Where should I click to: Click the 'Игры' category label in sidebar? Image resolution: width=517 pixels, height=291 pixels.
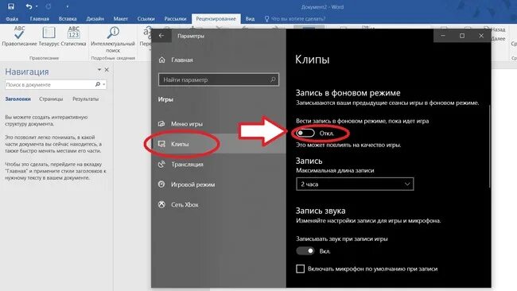[x=165, y=99]
